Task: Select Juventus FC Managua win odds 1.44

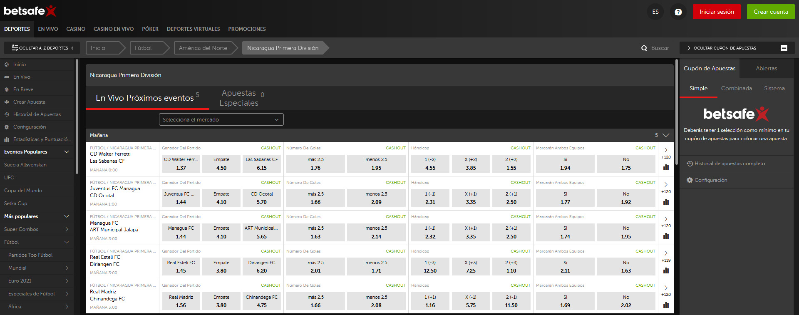Action: tap(181, 198)
